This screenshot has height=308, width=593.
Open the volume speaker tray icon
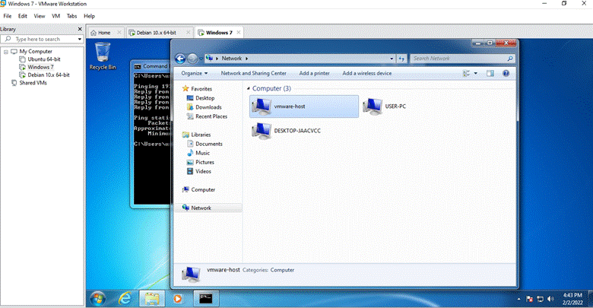[550, 299]
